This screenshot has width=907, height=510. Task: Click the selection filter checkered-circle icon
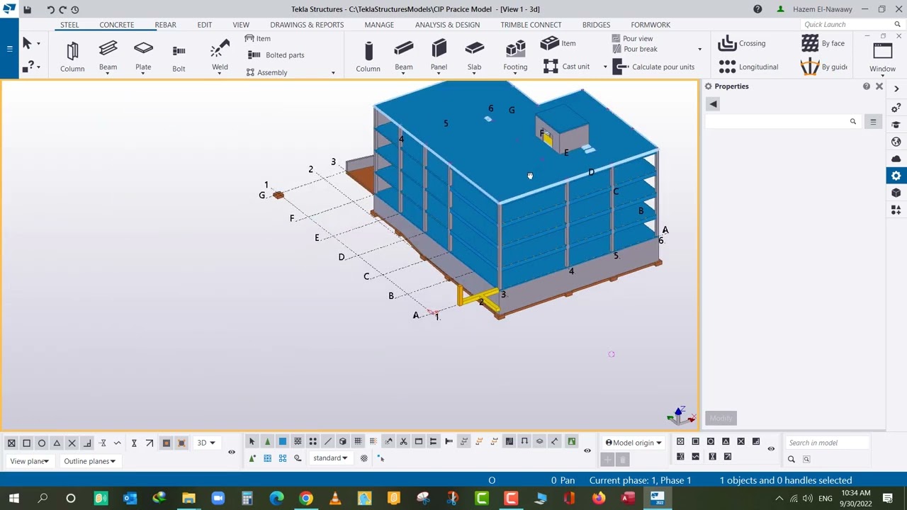[x=364, y=458]
